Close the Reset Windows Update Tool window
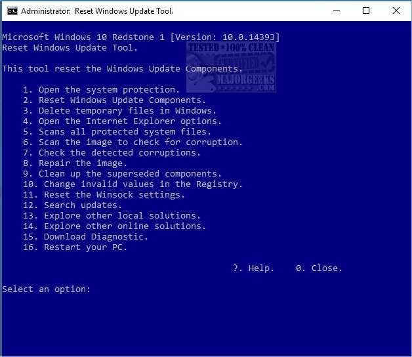Screen dimensions: 412x357 [396, 10]
